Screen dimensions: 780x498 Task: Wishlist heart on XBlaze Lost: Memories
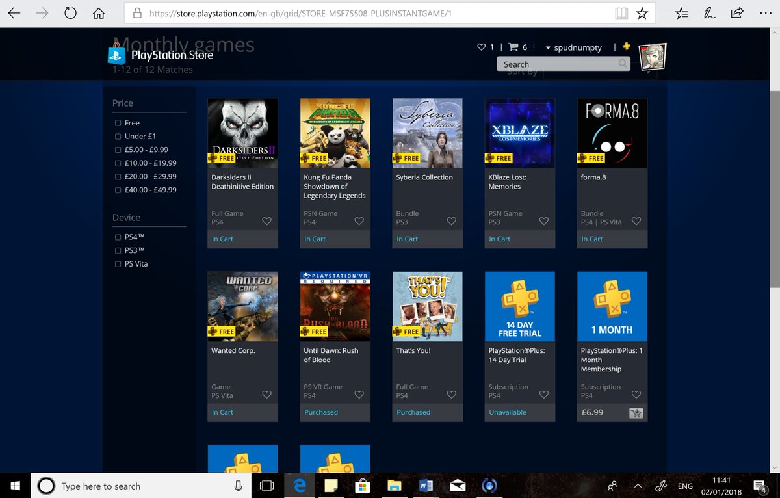(x=544, y=222)
